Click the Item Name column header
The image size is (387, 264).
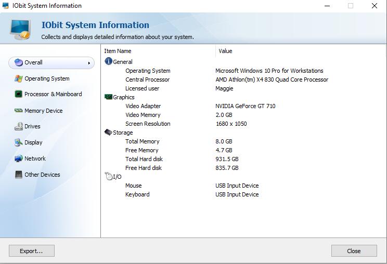(x=118, y=51)
